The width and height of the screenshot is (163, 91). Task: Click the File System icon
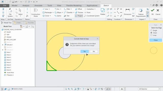pos(10,12)
